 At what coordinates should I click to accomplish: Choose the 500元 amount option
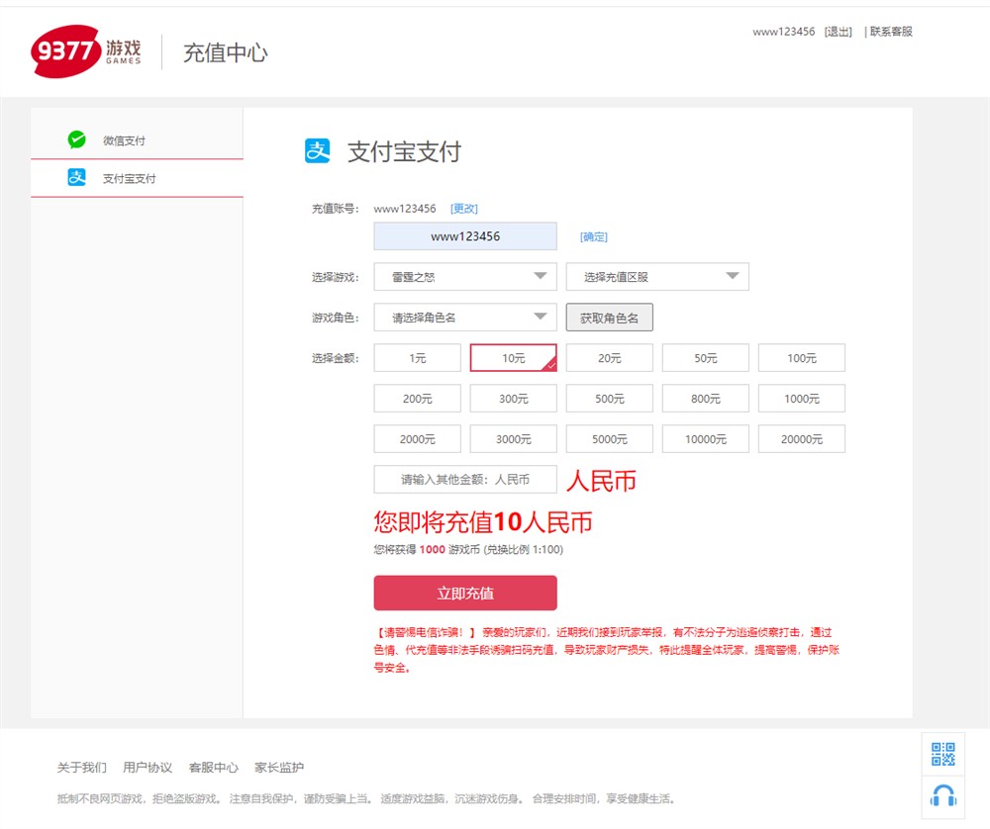tap(609, 399)
